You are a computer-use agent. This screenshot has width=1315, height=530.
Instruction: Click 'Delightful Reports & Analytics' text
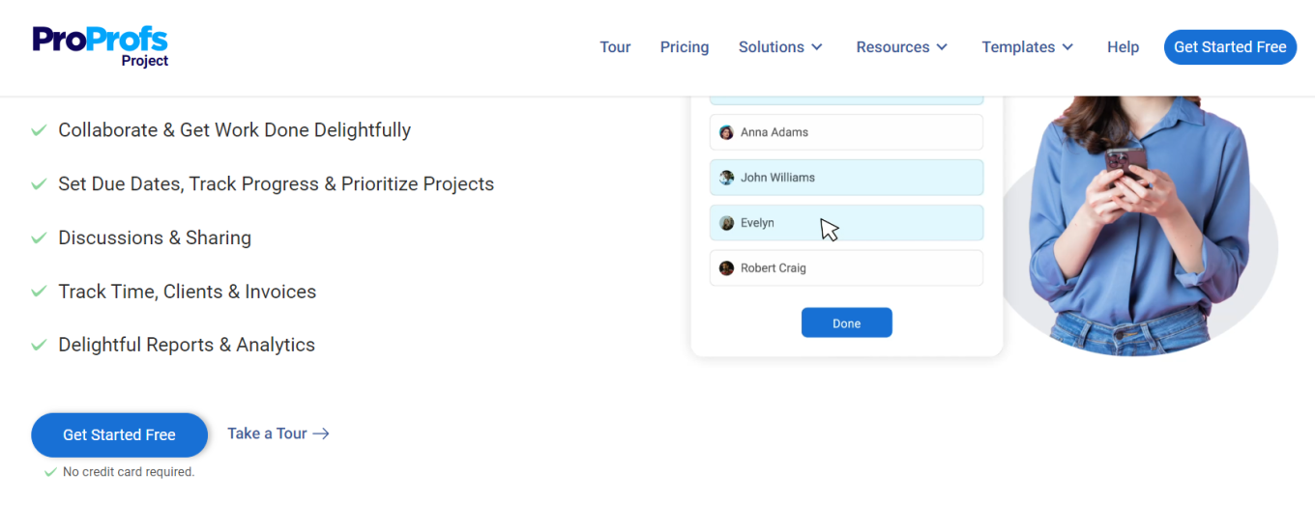(x=187, y=346)
